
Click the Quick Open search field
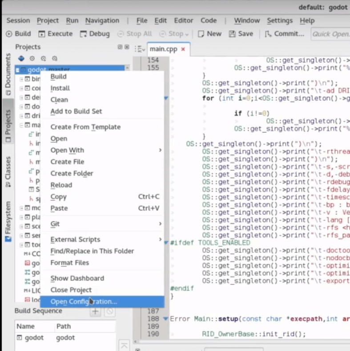click(x=330, y=34)
